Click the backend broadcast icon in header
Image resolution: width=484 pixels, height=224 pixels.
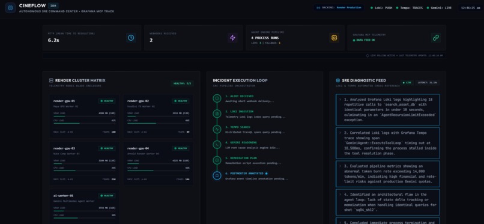318,7
